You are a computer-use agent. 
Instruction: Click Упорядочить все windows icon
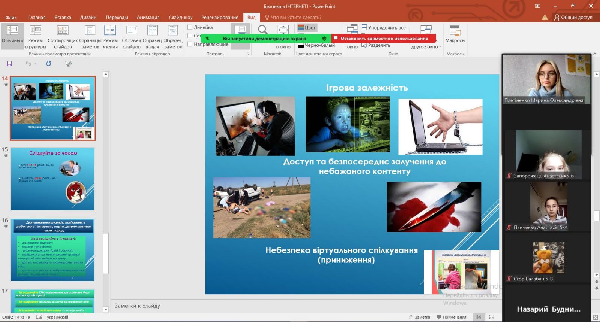point(384,27)
